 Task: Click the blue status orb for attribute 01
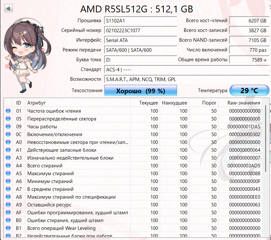[x=8, y=111]
